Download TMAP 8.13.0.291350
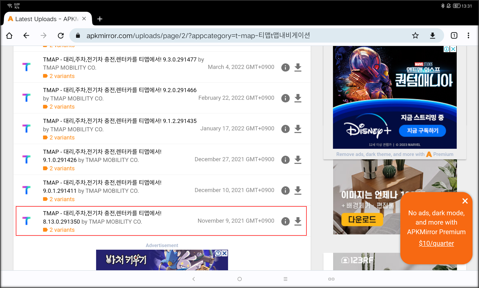This screenshot has width=479, height=288. tap(298, 221)
